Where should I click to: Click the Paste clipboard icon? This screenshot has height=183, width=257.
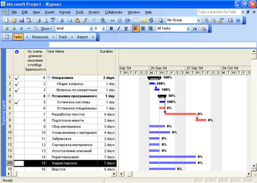77,20
